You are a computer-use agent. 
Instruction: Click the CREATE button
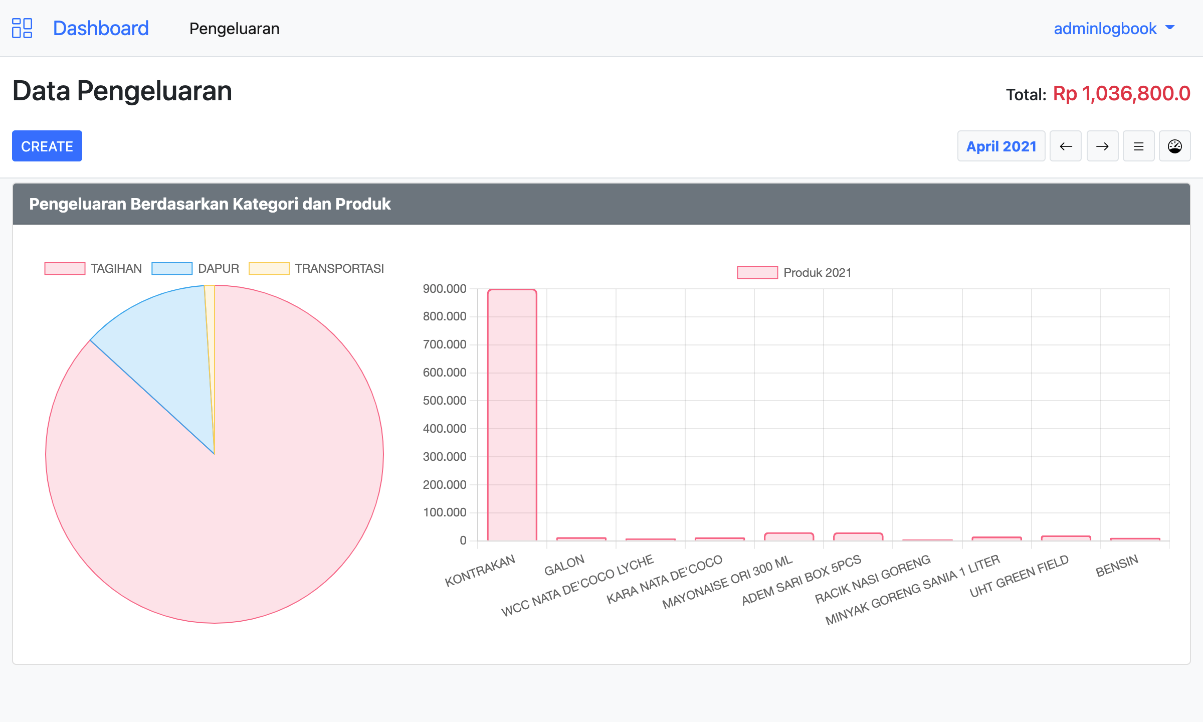point(47,145)
